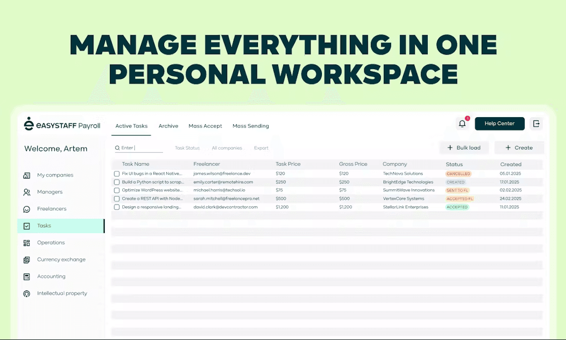The width and height of the screenshot is (566, 340).
Task: Click the Intellectual property sidebar icon
Action: click(27, 294)
